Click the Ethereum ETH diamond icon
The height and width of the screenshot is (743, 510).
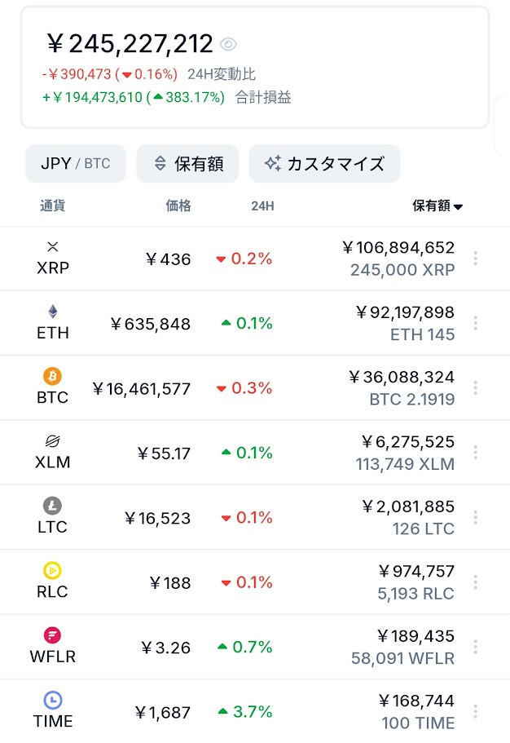coord(53,312)
